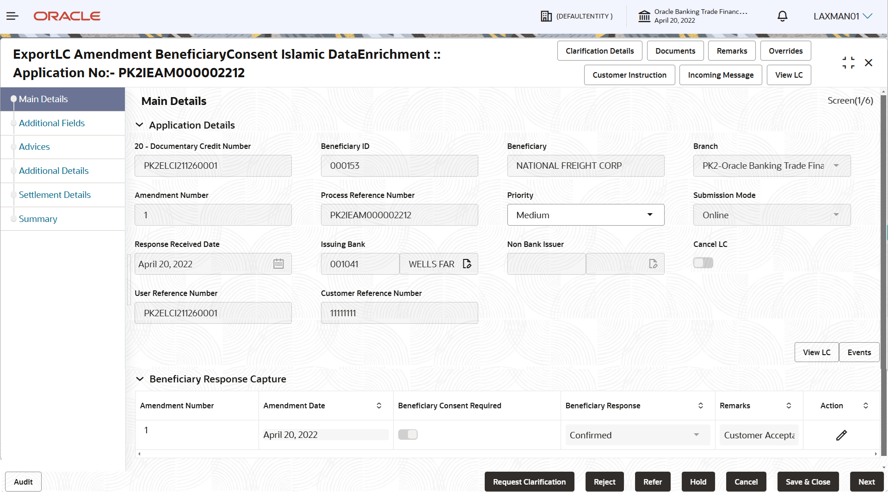Sort the Beneficiary Response column
Viewport: 888px width, 492px height.
tap(700, 406)
